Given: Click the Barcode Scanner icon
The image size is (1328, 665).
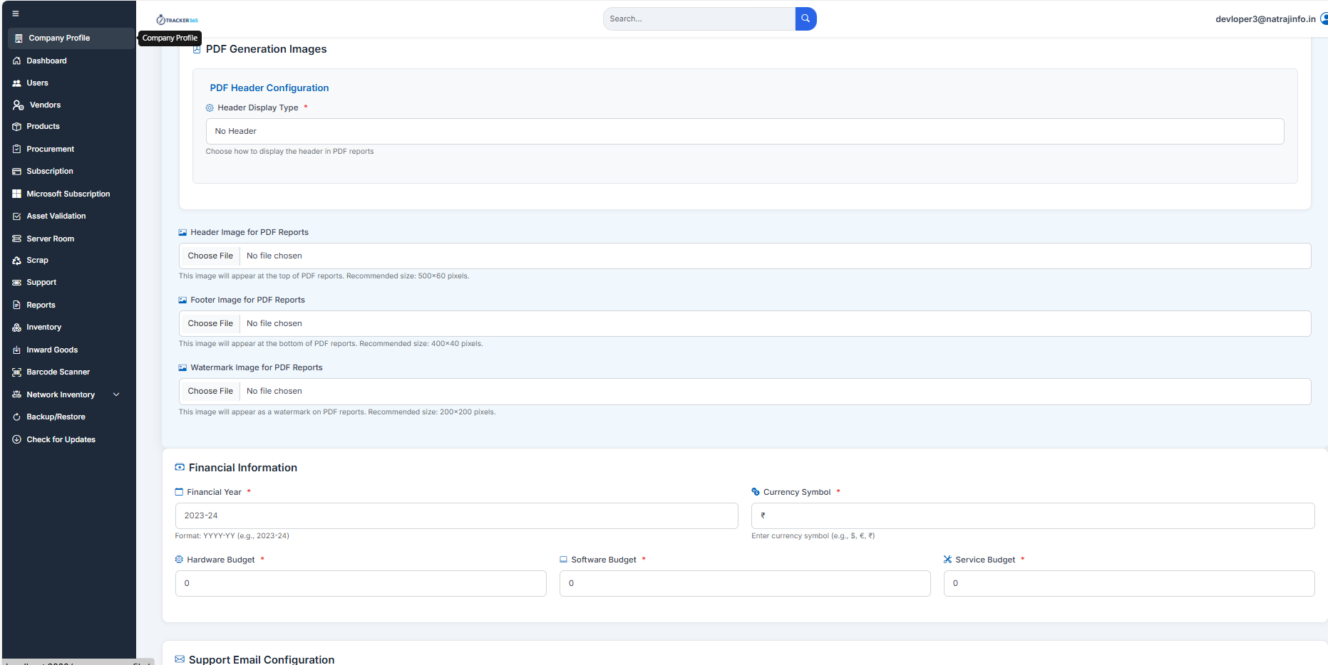Looking at the screenshot, I should (16, 372).
